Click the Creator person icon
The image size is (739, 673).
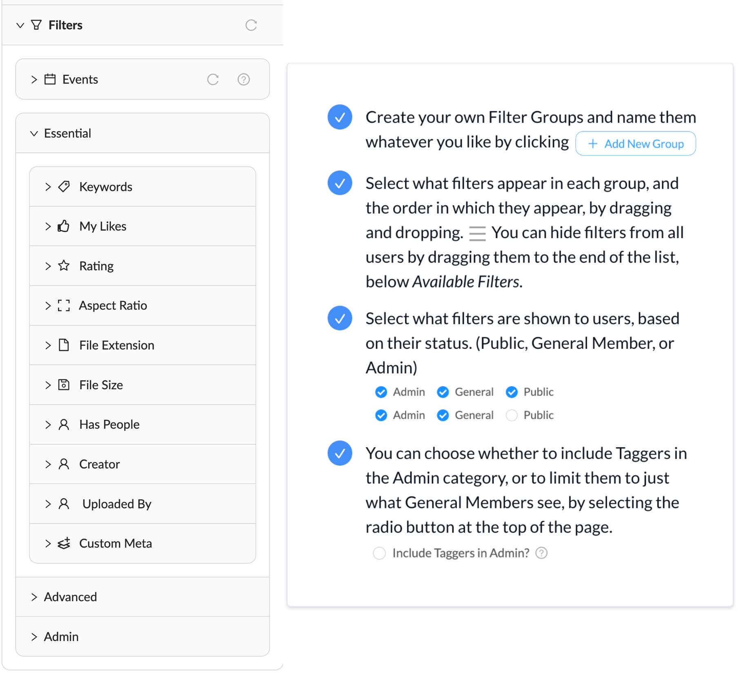(x=64, y=464)
